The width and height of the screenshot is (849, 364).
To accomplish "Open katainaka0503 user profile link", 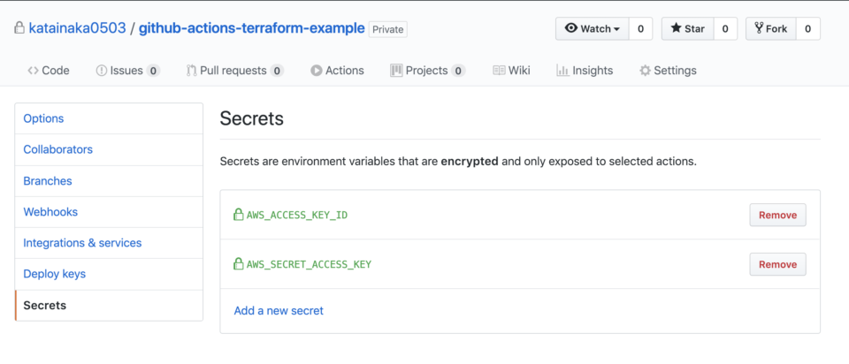I will [x=78, y=28].
